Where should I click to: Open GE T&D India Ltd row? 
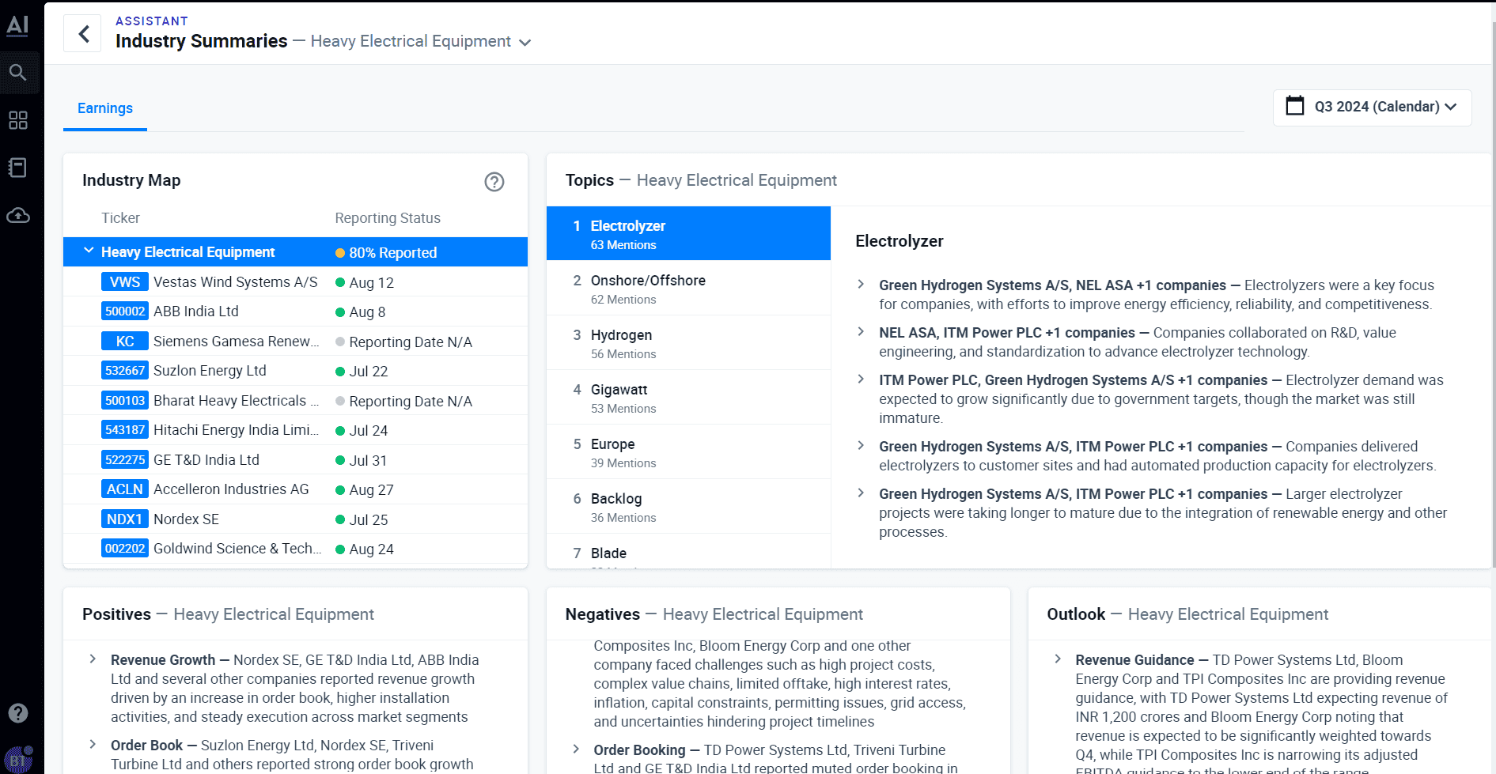(x=295, y=460)
